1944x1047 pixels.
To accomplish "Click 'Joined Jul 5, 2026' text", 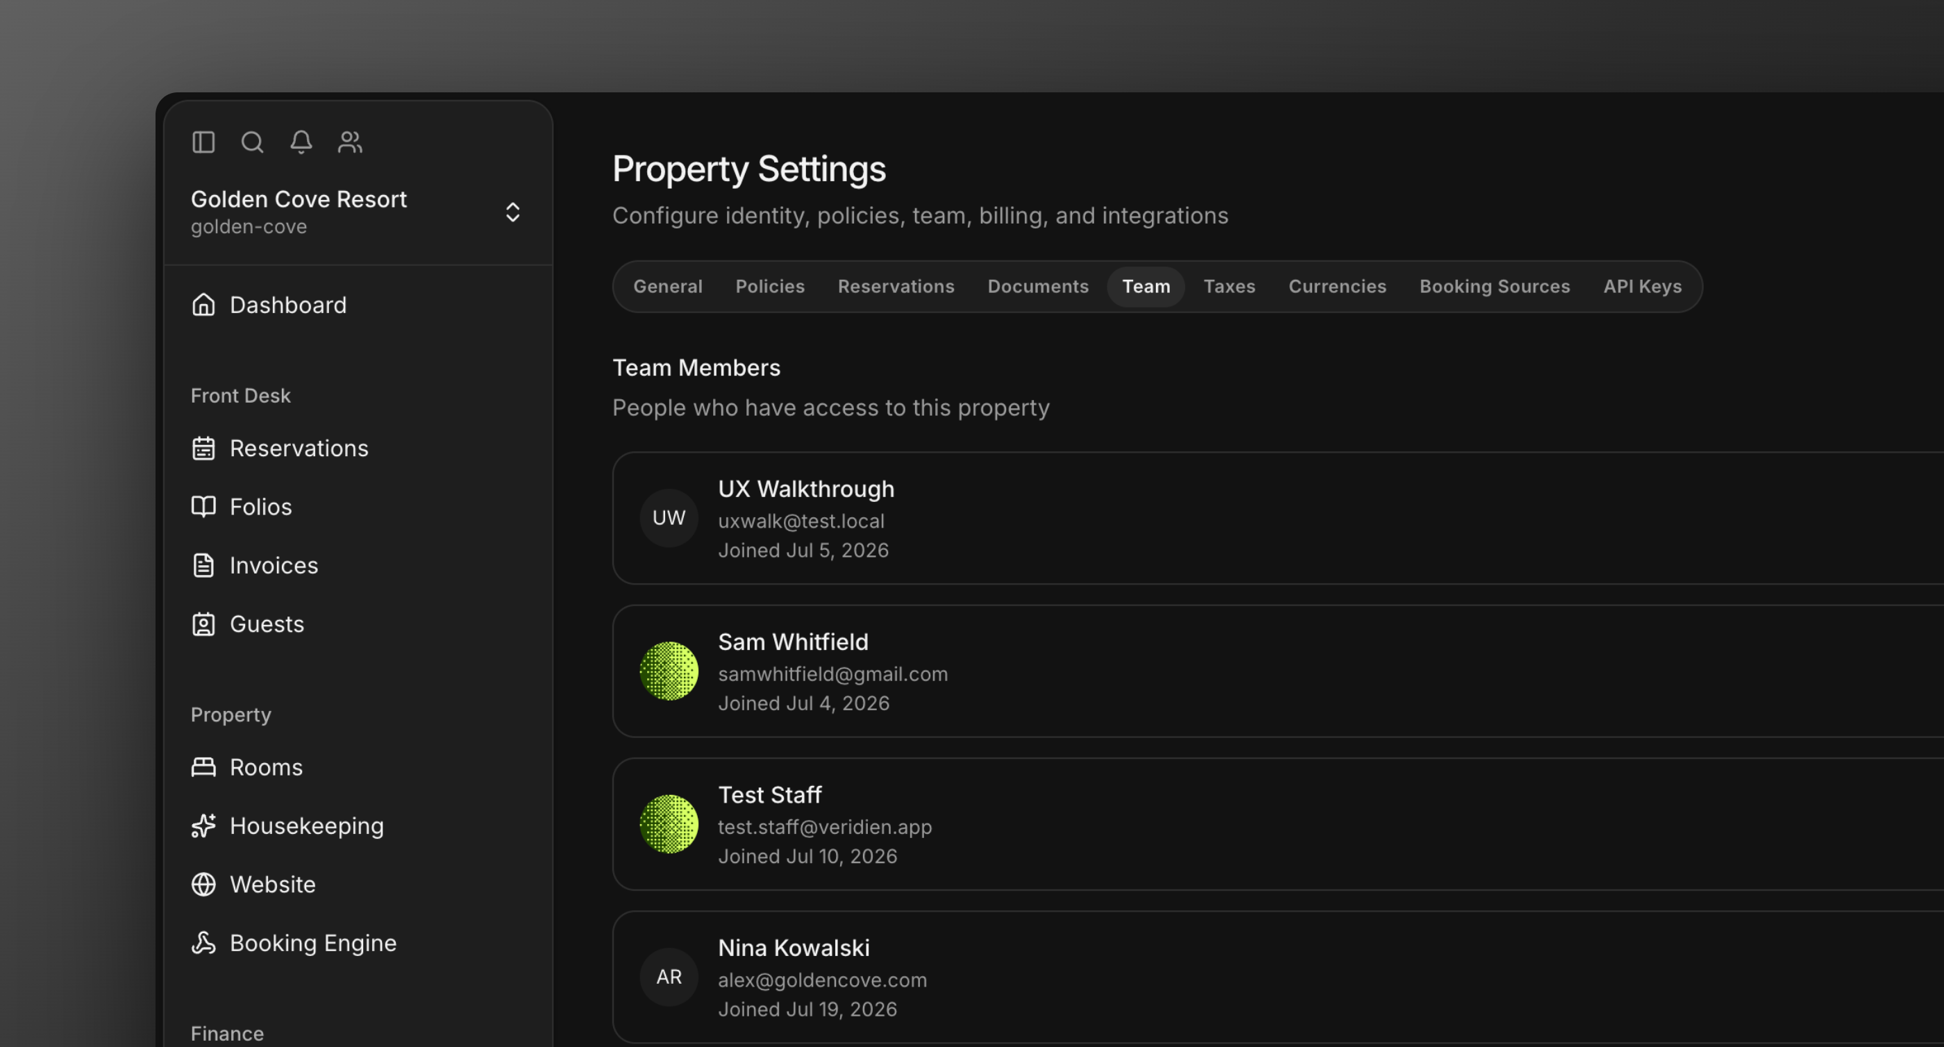I will coord(803,551).
